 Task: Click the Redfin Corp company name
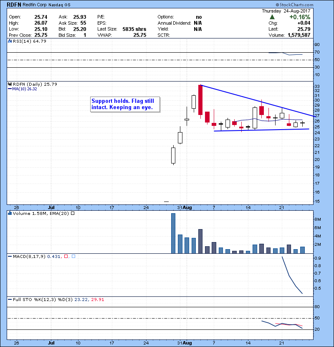(x=35, y=5)
